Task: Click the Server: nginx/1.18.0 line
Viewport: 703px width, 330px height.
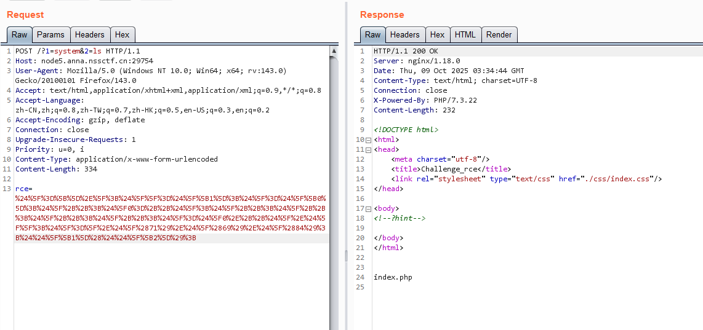Action: (x=417, y=61)
